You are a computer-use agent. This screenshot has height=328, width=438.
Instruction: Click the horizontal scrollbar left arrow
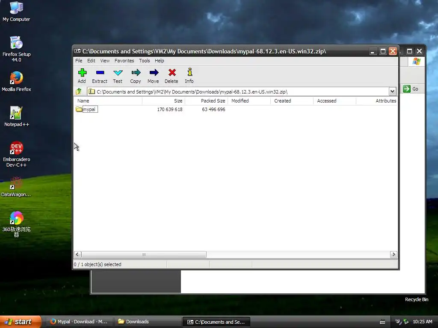78,255
